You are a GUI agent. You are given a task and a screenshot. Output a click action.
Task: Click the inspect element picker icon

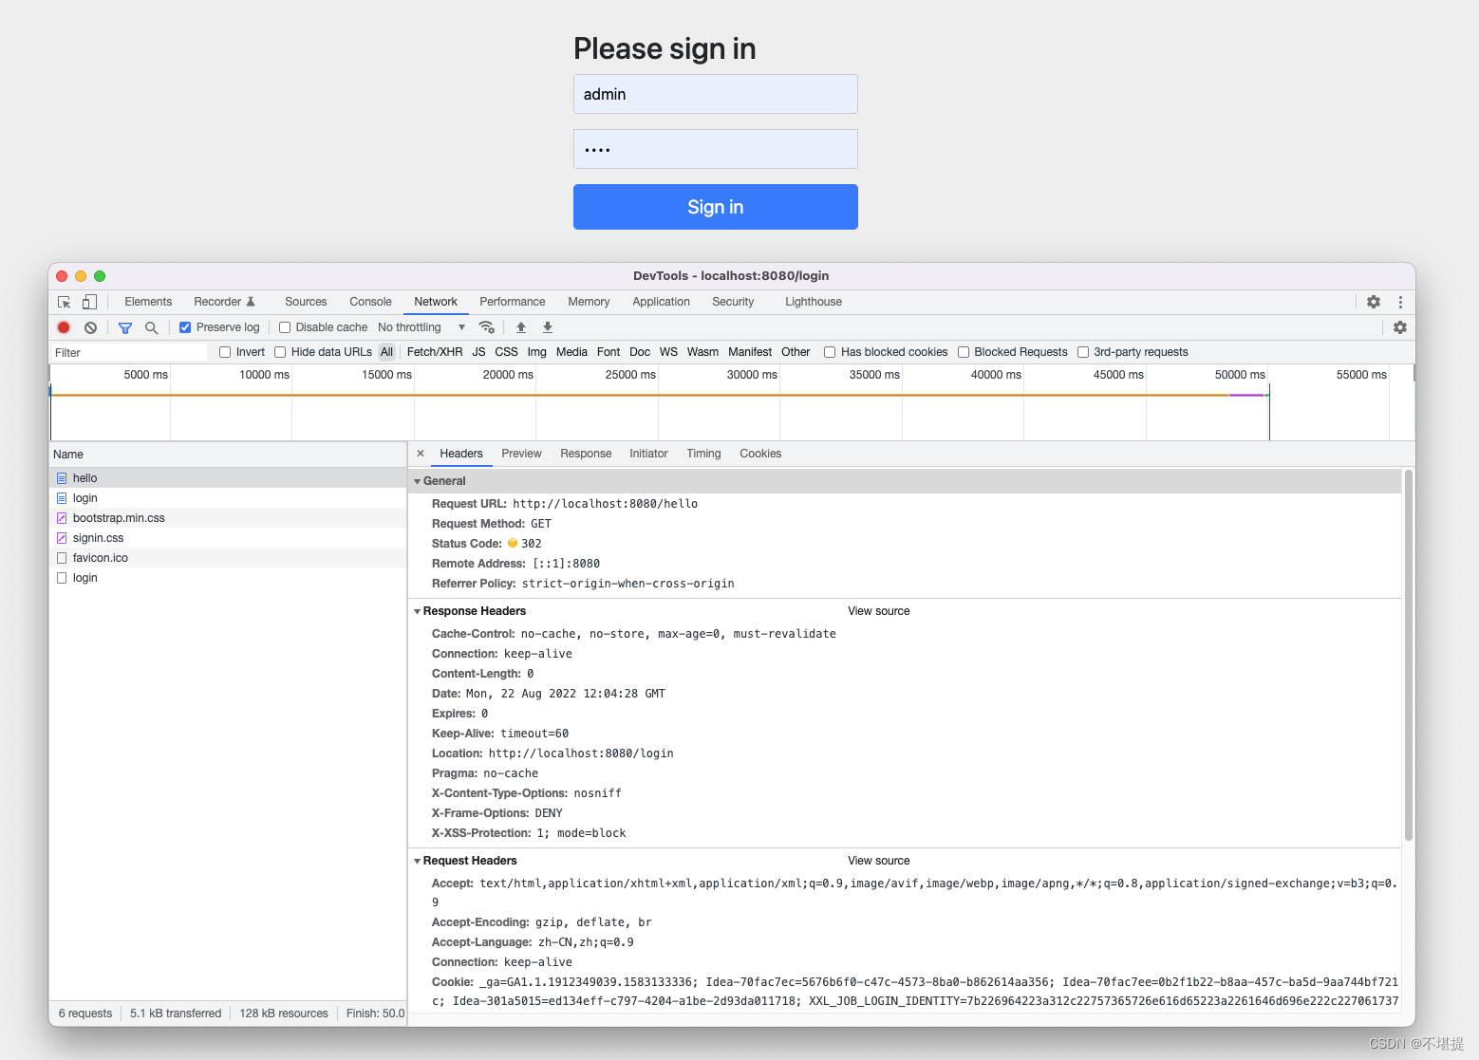65,302
